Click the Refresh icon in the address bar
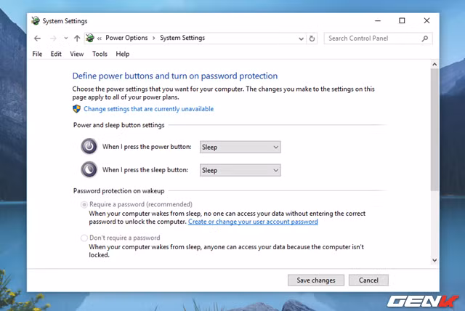 click(x=312, y=39)
